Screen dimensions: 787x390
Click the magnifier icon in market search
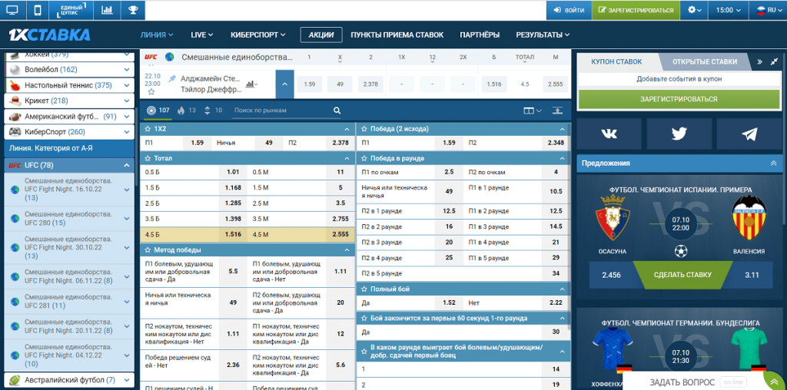click(x=337, y=111)
